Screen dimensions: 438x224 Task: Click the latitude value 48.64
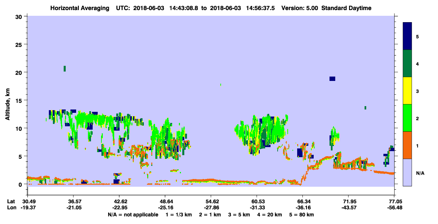tap(165, 201)
